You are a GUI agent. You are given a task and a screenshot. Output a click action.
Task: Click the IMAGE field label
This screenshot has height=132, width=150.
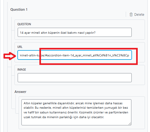[x=21, y=70]
